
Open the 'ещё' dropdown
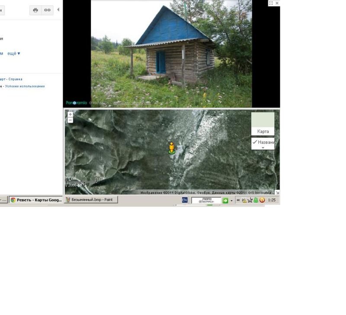[14, 53]
